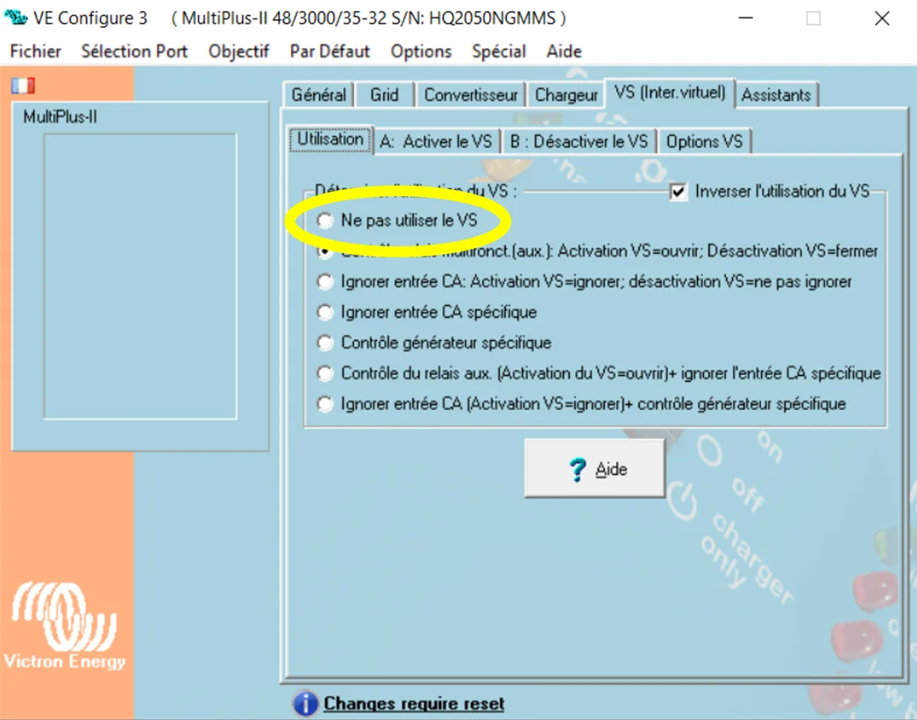The image size is (917, 720).
Task: Click the 'Changes require reset' link
Action: point(414,703)
